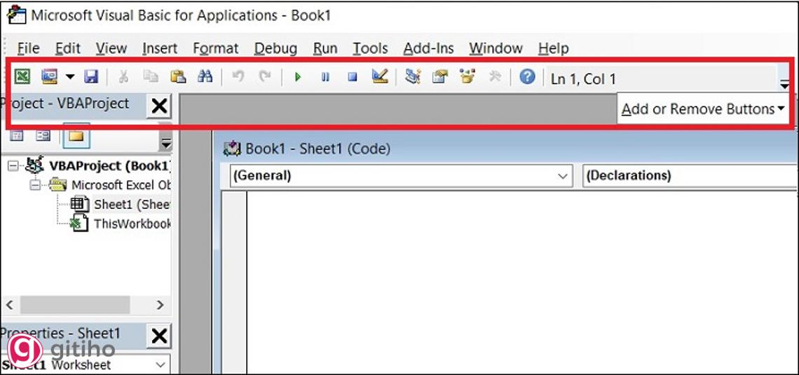799x375 pixels.
Task: Click the Paste clipboard icon
Action: 178,77
